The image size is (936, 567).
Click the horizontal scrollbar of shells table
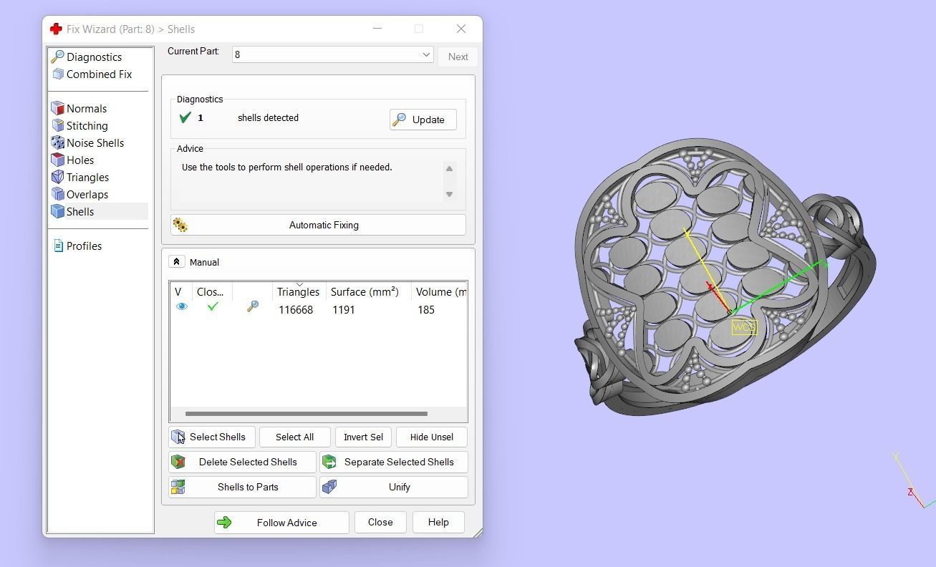307,414
